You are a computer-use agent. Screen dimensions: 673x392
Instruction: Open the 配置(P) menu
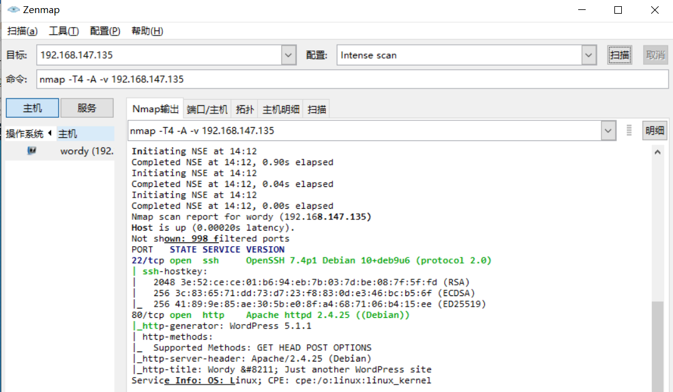point(105,31)
